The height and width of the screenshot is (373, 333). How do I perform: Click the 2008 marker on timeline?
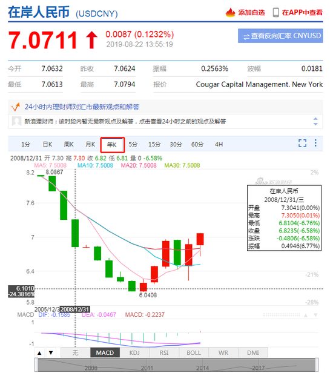(x=91, y=368)
